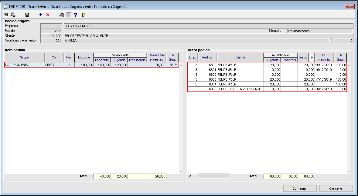Image resolution: width=358 pixels, height=196 pixels.
Task: Click scroll up arrow of Item pedido list
Action: pos(181,65)
